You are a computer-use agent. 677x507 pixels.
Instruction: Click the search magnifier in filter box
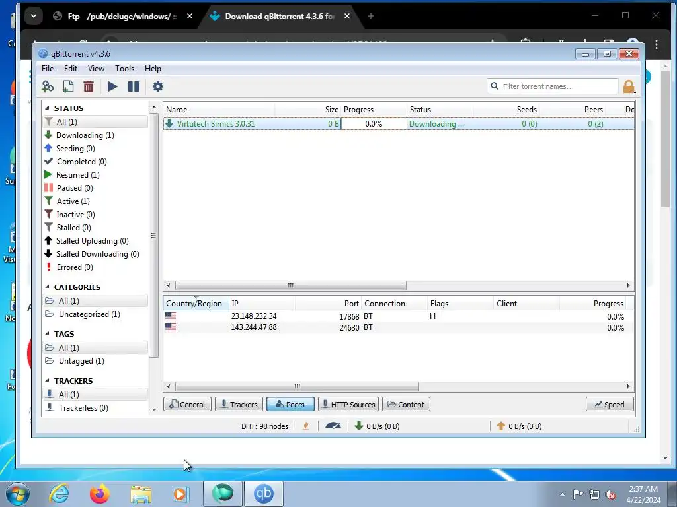coord(495,86)
